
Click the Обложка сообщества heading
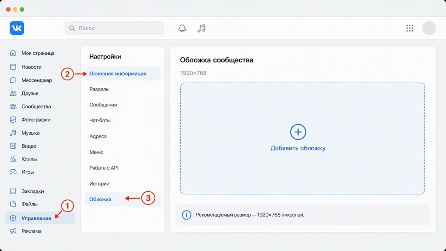click(x=216, y=60)
